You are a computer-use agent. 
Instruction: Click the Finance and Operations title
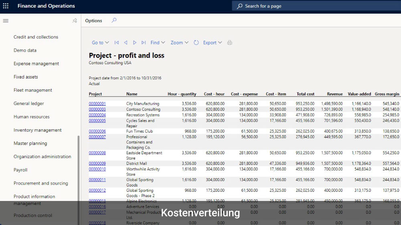pos(46,6)
